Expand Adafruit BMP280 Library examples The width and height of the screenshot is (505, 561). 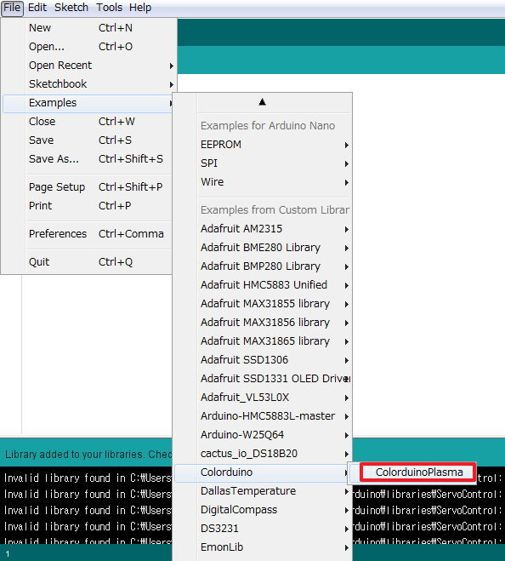(263, 266)
